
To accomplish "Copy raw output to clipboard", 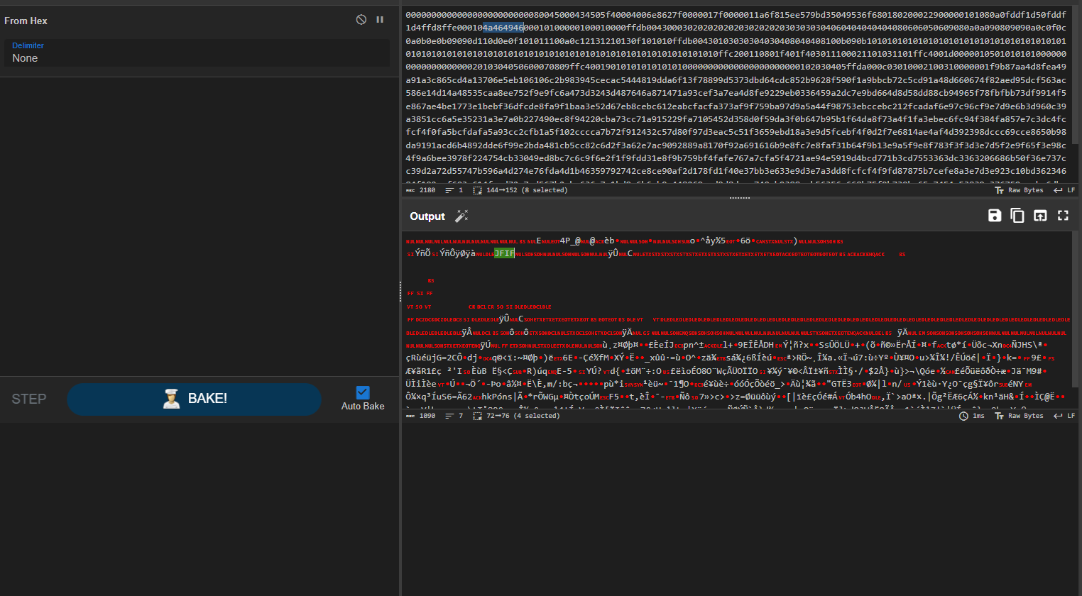I will tap(1017, 216).
